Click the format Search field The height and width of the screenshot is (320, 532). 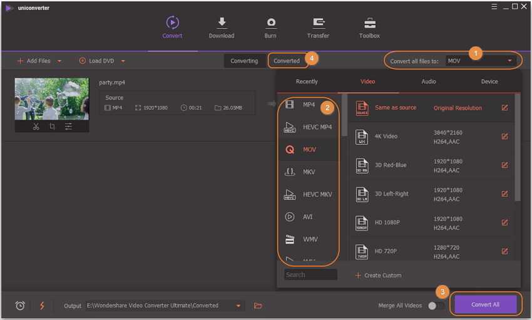310,274
